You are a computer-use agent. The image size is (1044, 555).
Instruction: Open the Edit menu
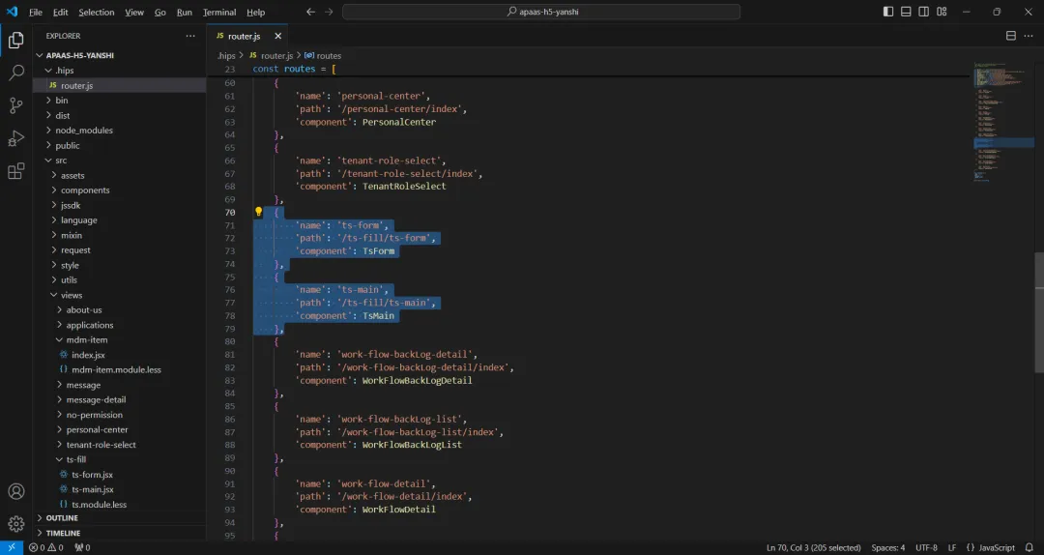click(61, 12)
